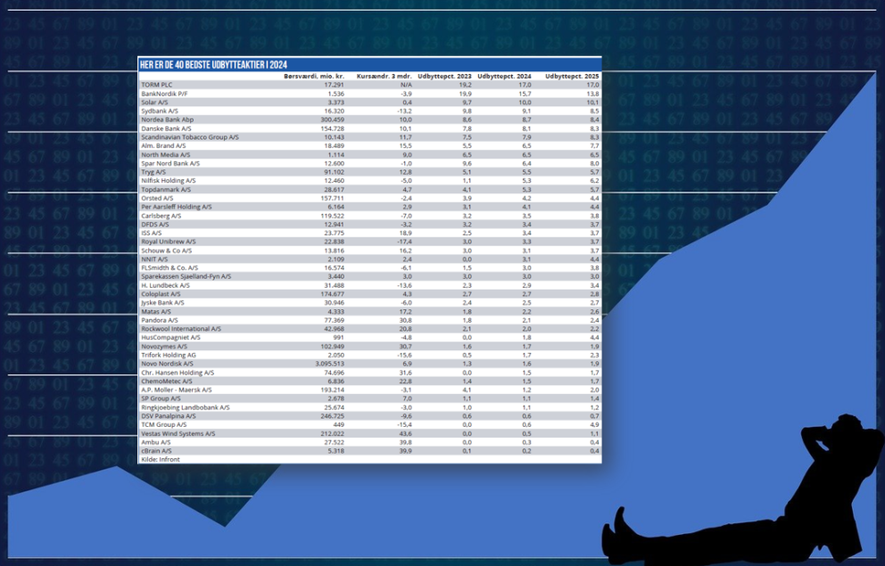Click 'HusCompagniet A/S' row name
The image size is (885, 566).
pos(170,337)
